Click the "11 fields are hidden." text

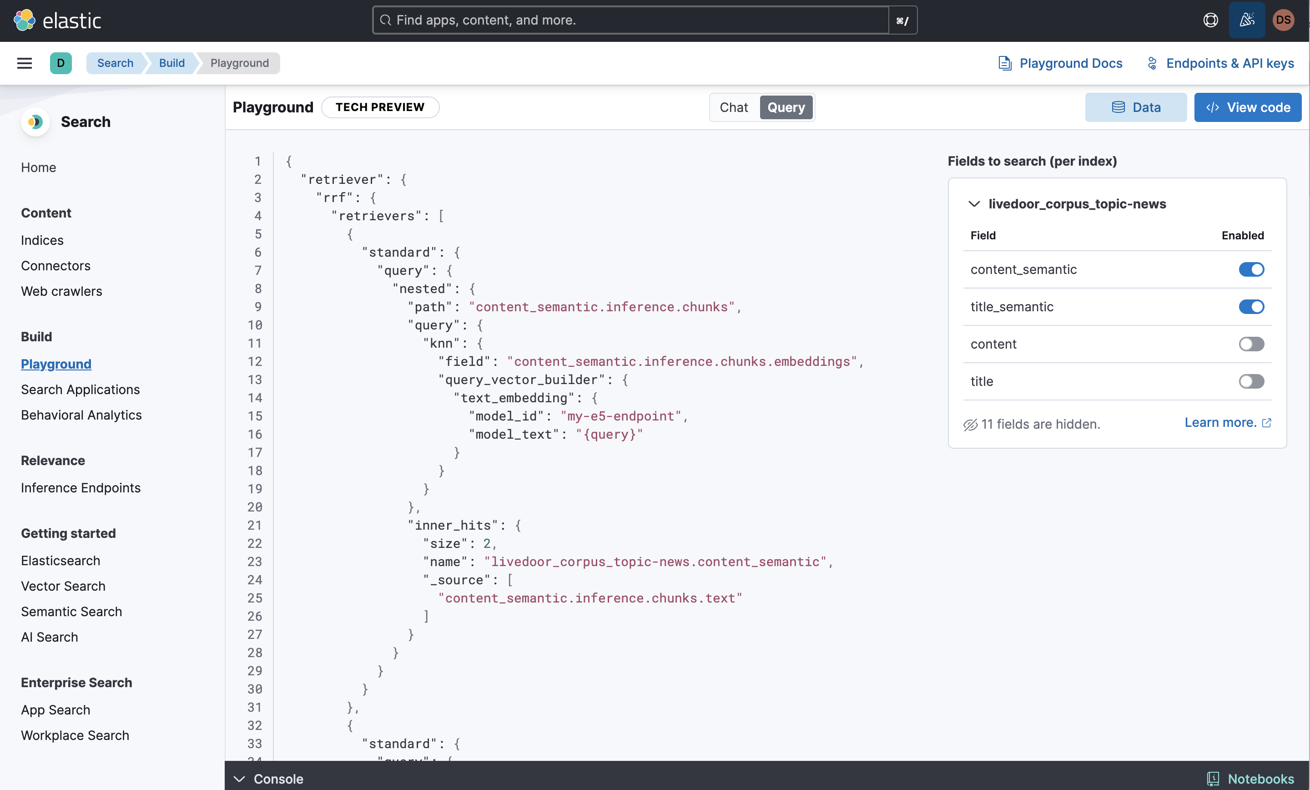tap(1040, 424)
